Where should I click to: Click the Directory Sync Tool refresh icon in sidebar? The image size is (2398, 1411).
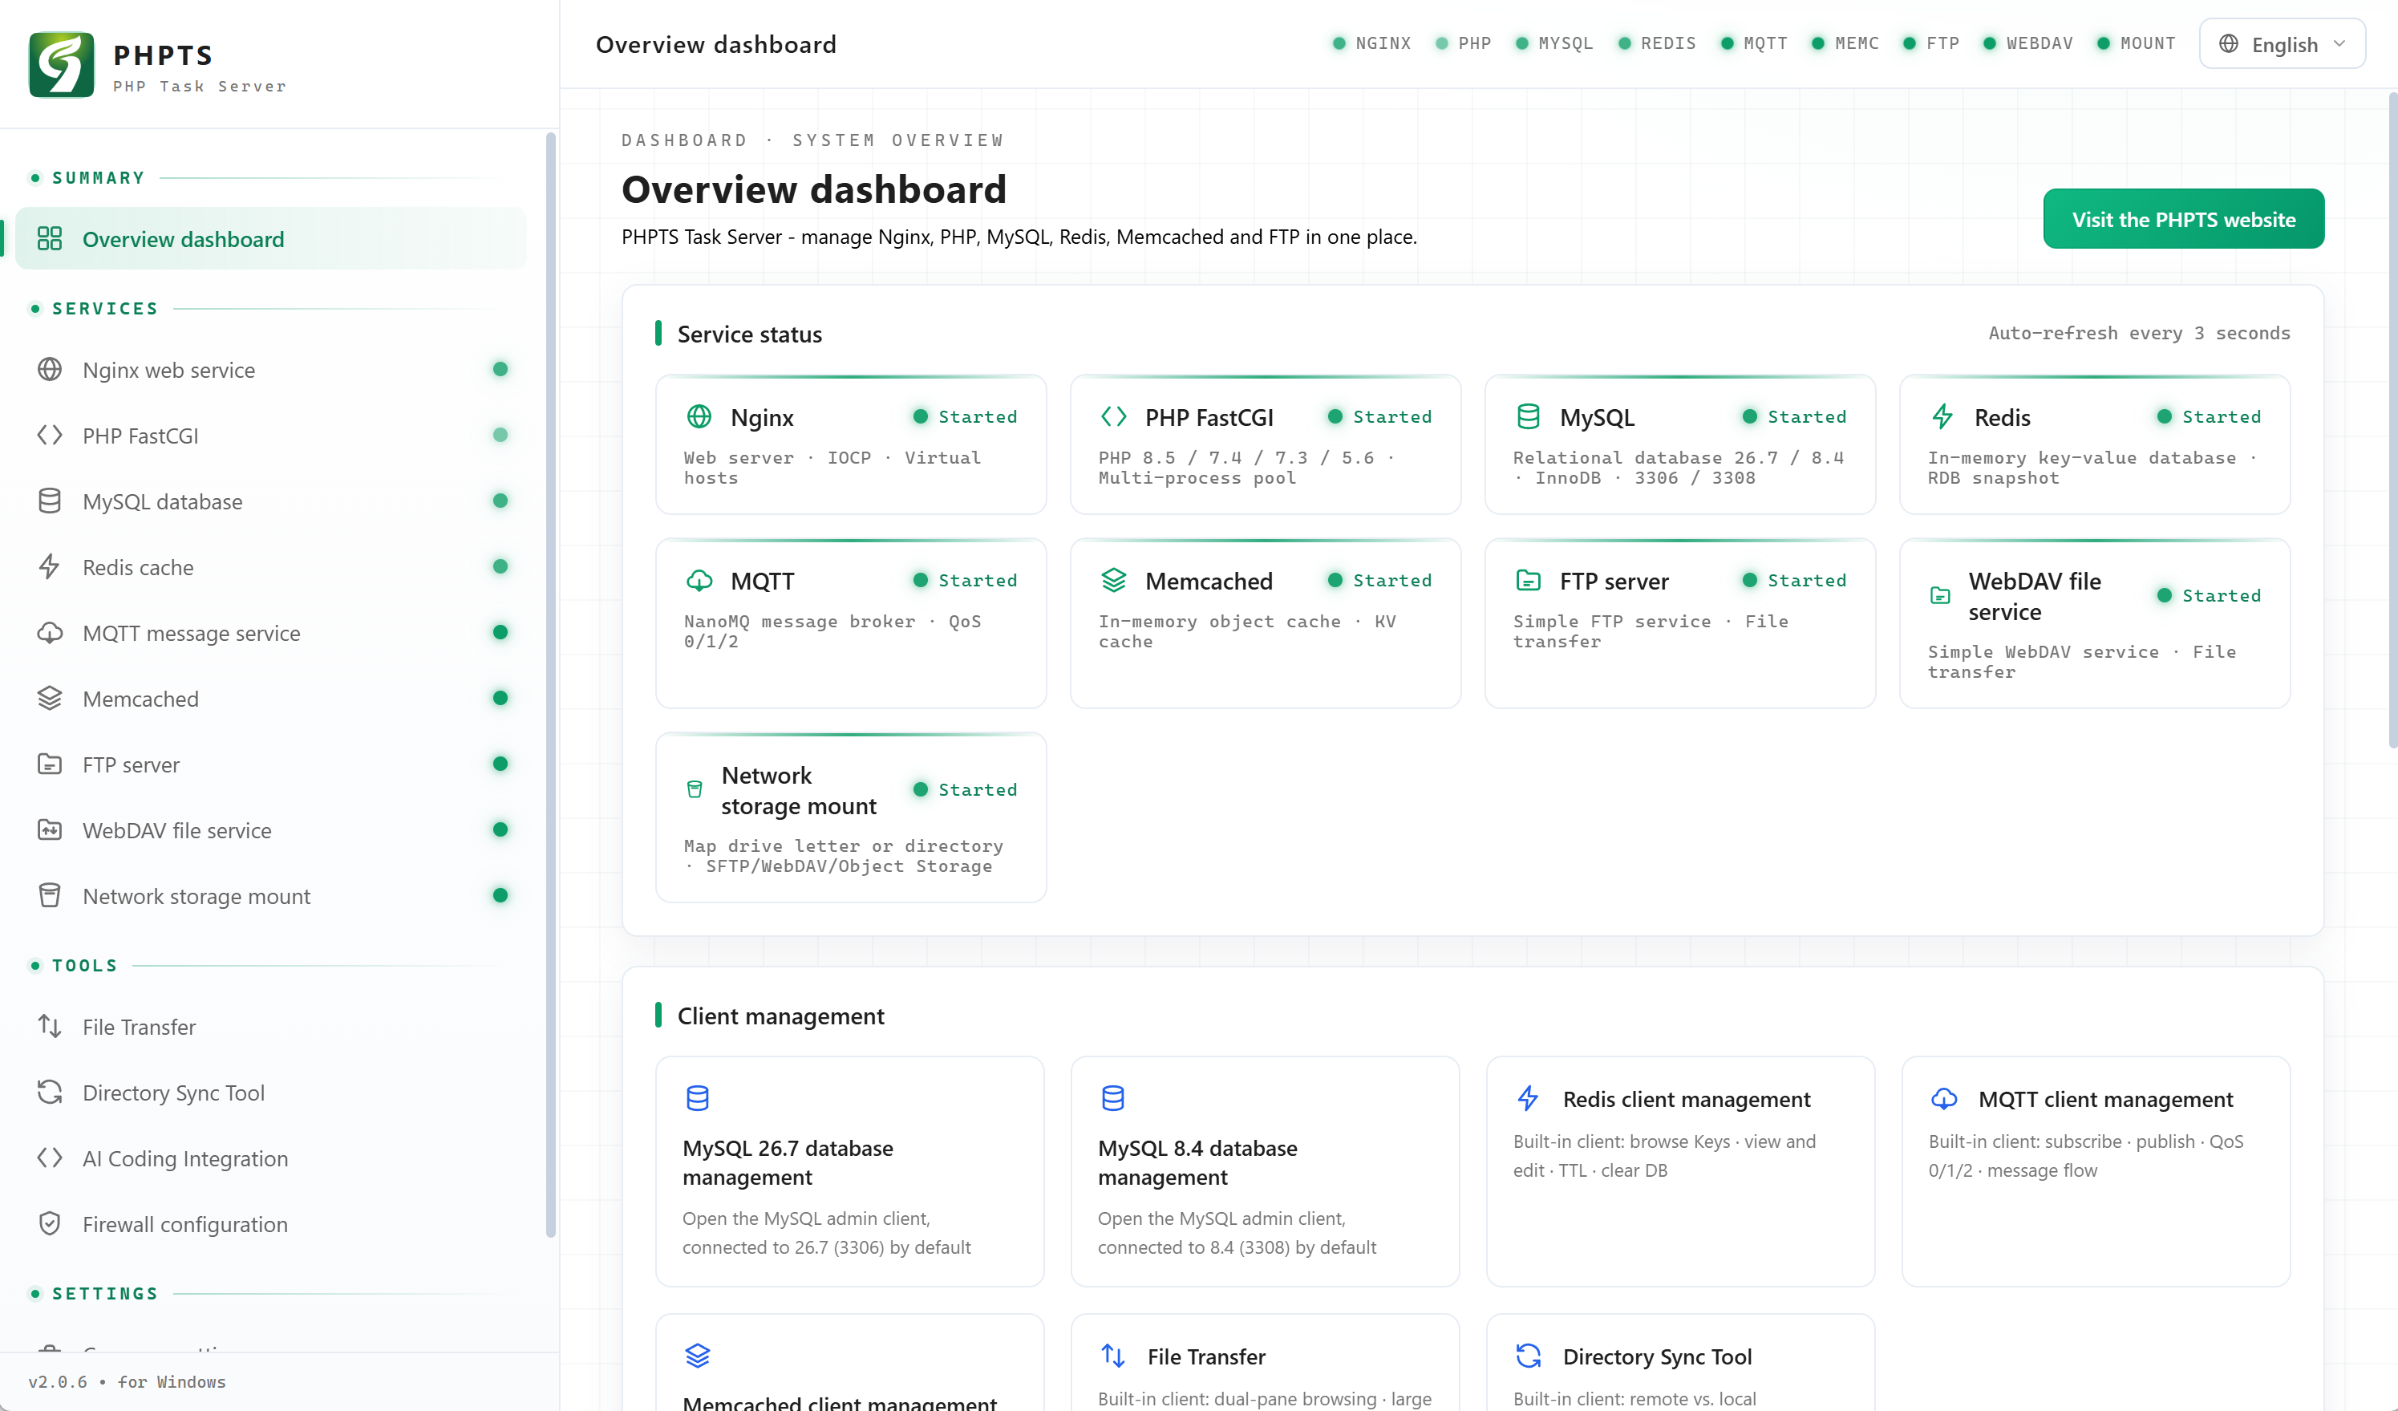[50, 1093]
